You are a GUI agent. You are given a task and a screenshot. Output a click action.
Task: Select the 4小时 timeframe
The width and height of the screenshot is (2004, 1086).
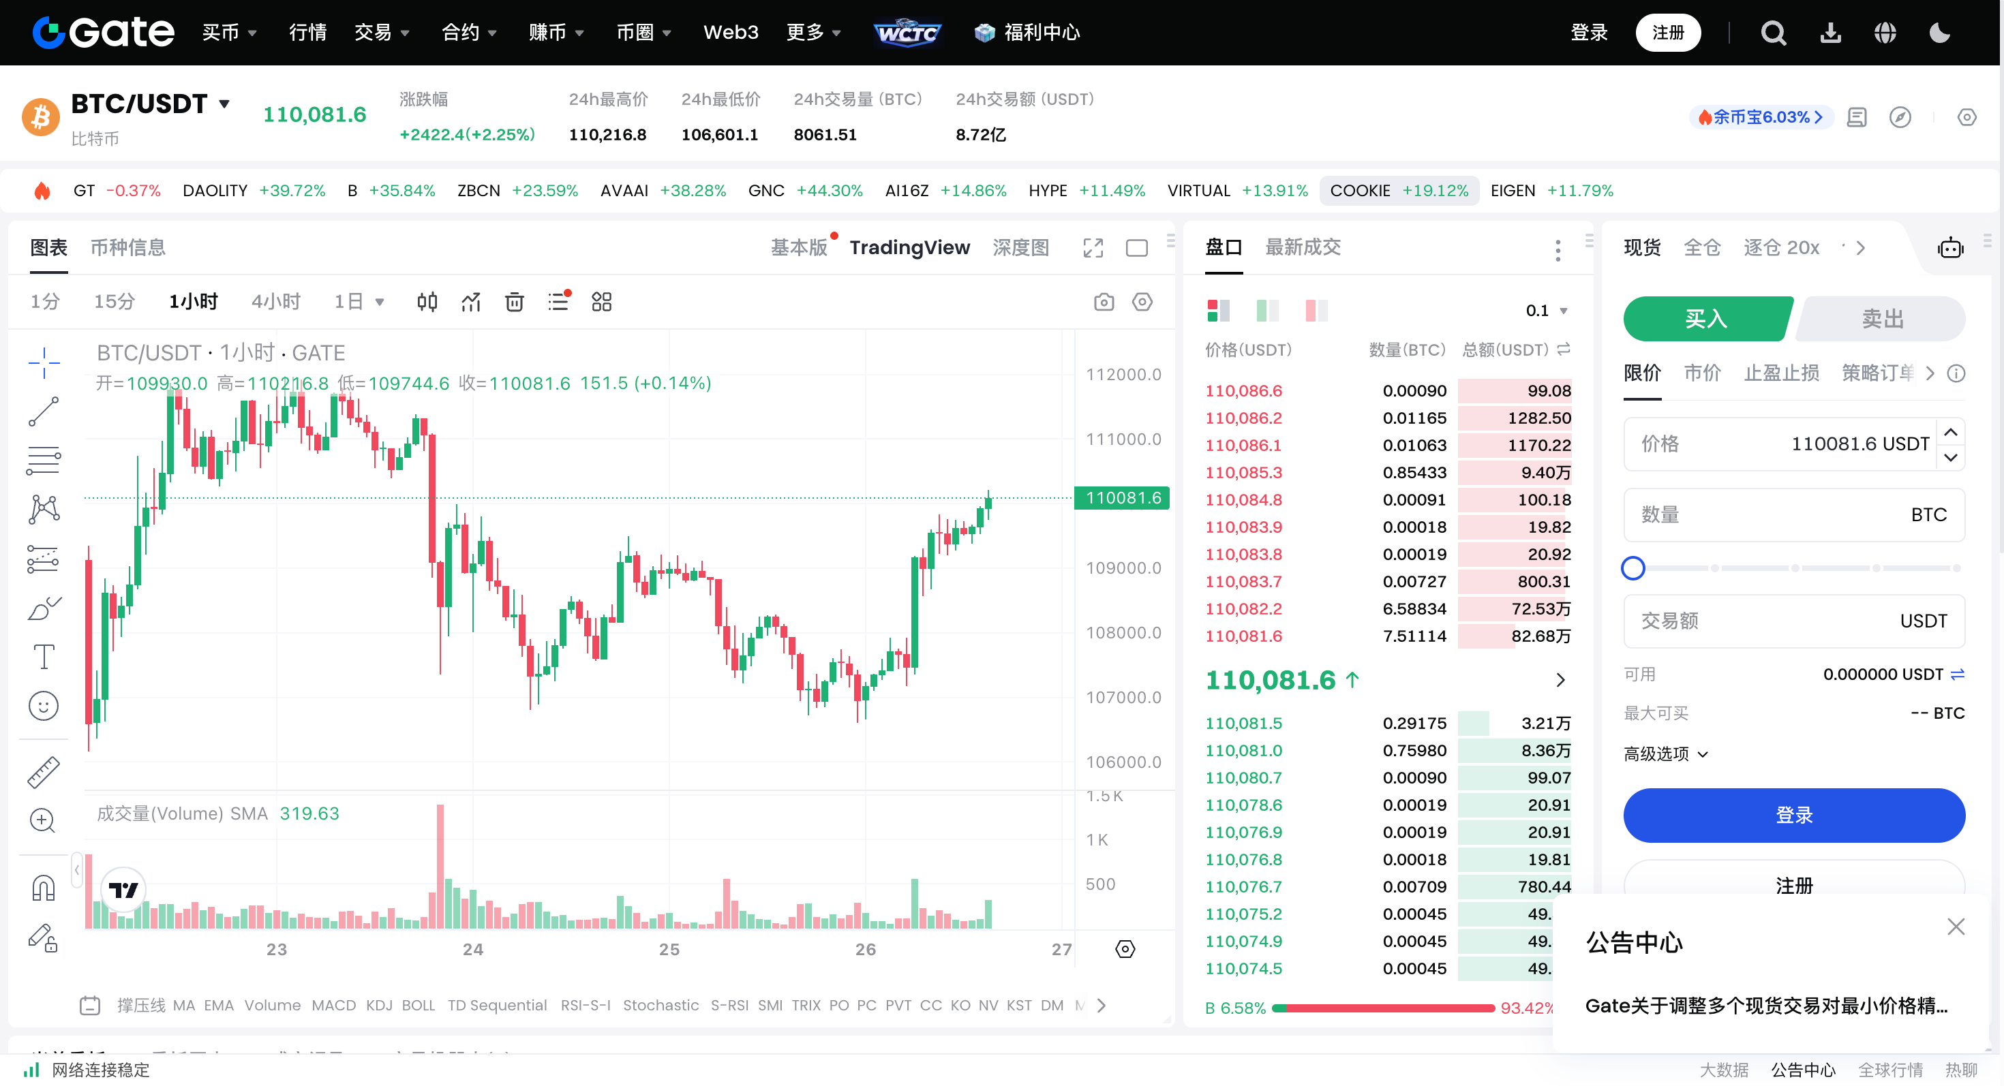pos(275,302)
